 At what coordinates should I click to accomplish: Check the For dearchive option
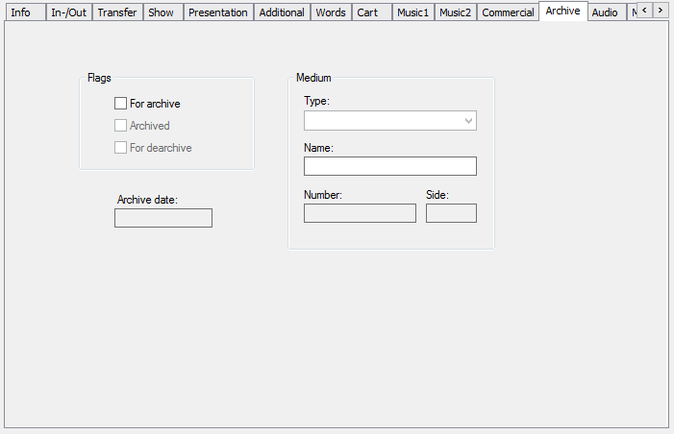pyautogui.click(x=121, y=148)
